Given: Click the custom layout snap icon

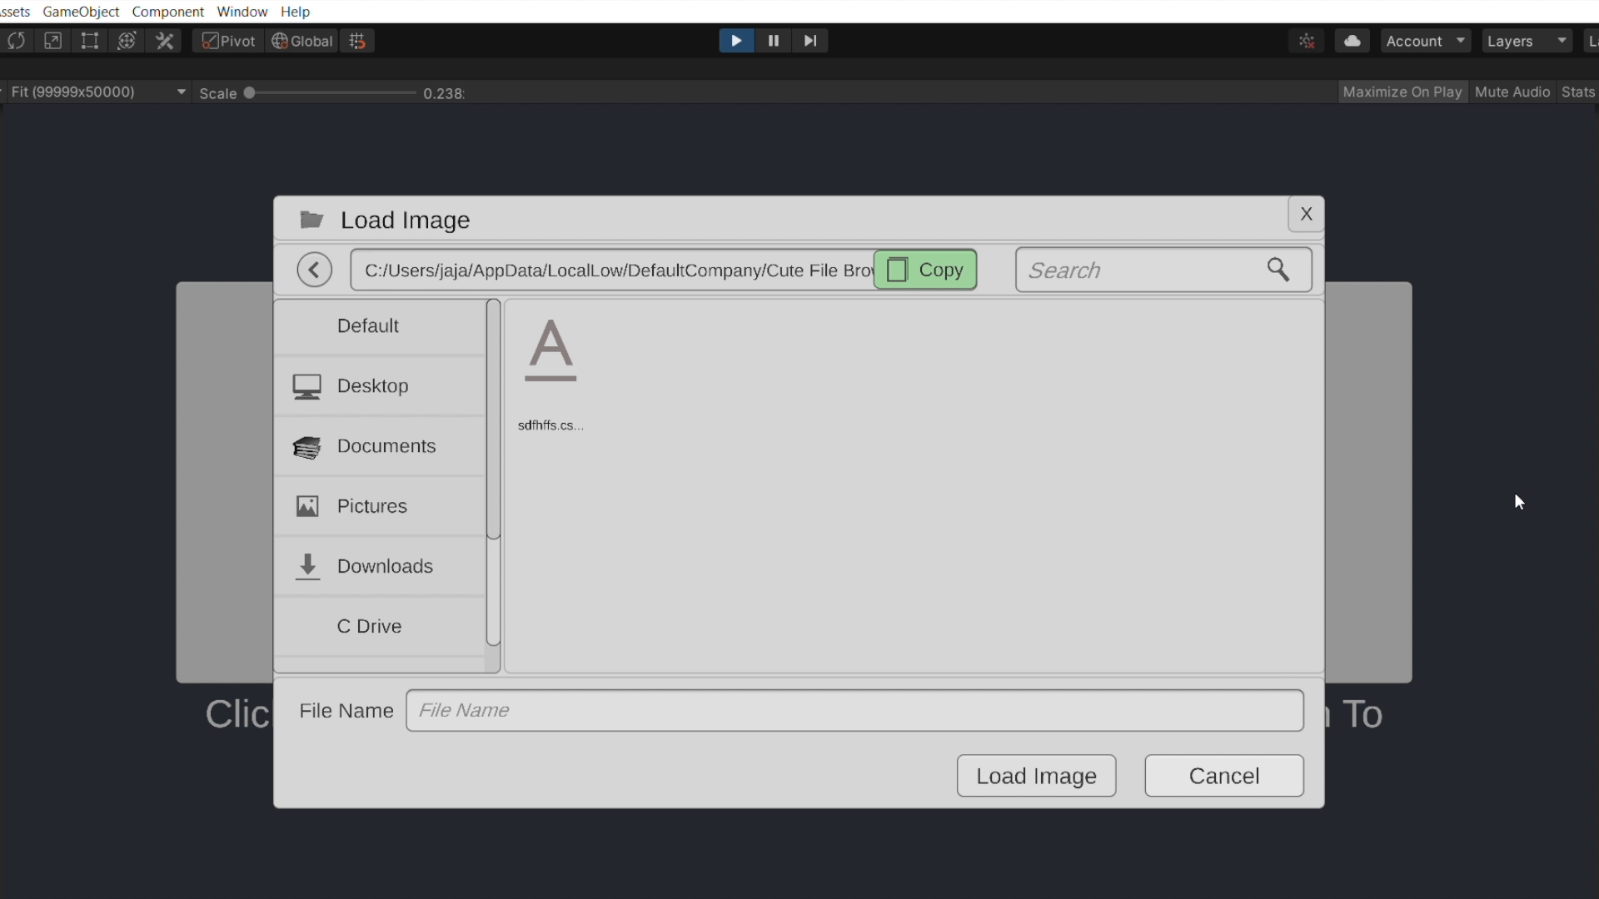Looking at the screenshot, I should click(359, 41).
